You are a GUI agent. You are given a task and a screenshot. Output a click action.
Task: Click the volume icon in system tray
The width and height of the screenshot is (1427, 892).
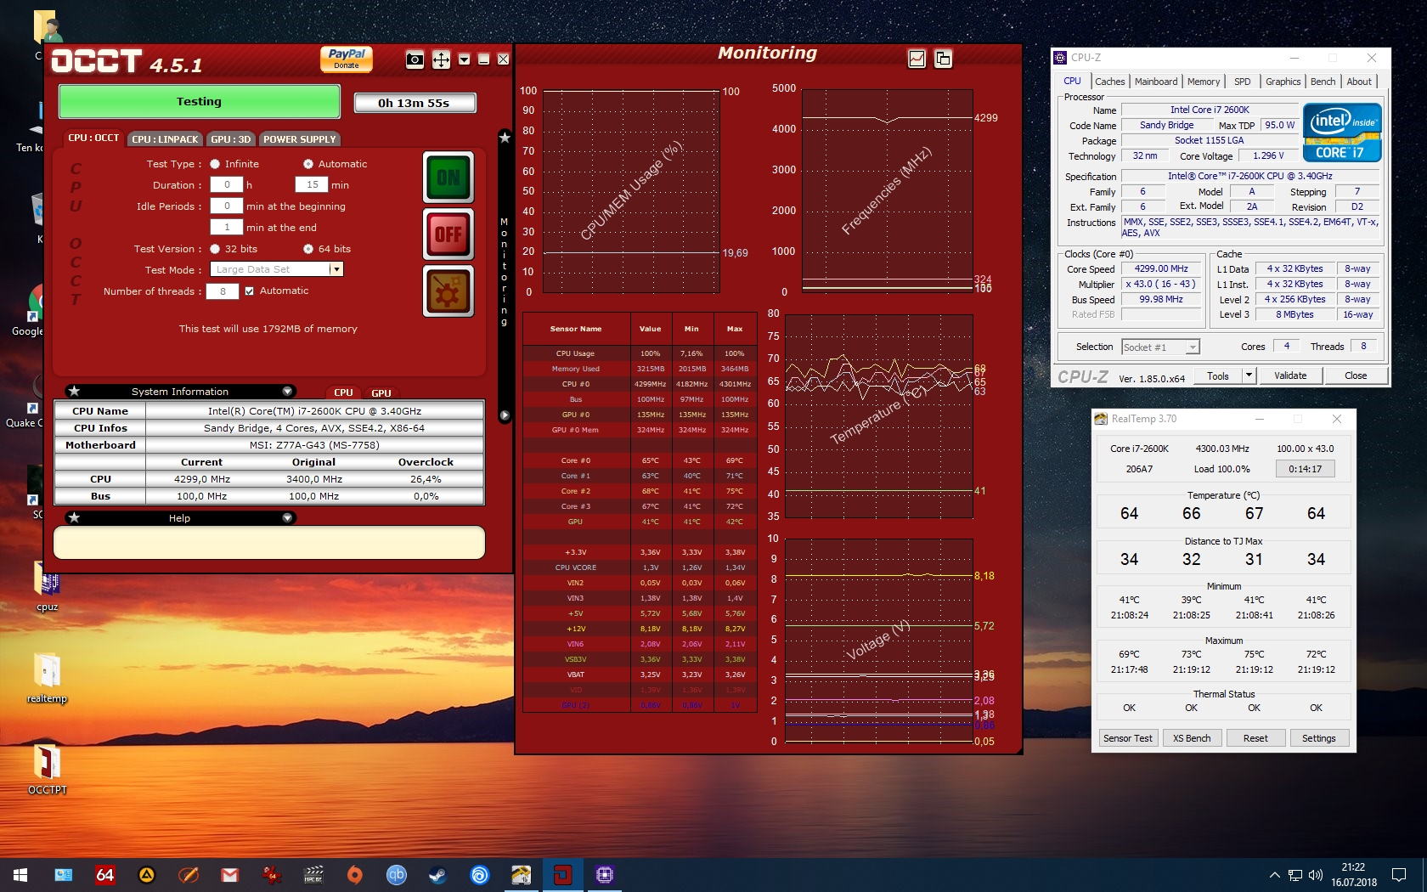(x=1316, y=875)
